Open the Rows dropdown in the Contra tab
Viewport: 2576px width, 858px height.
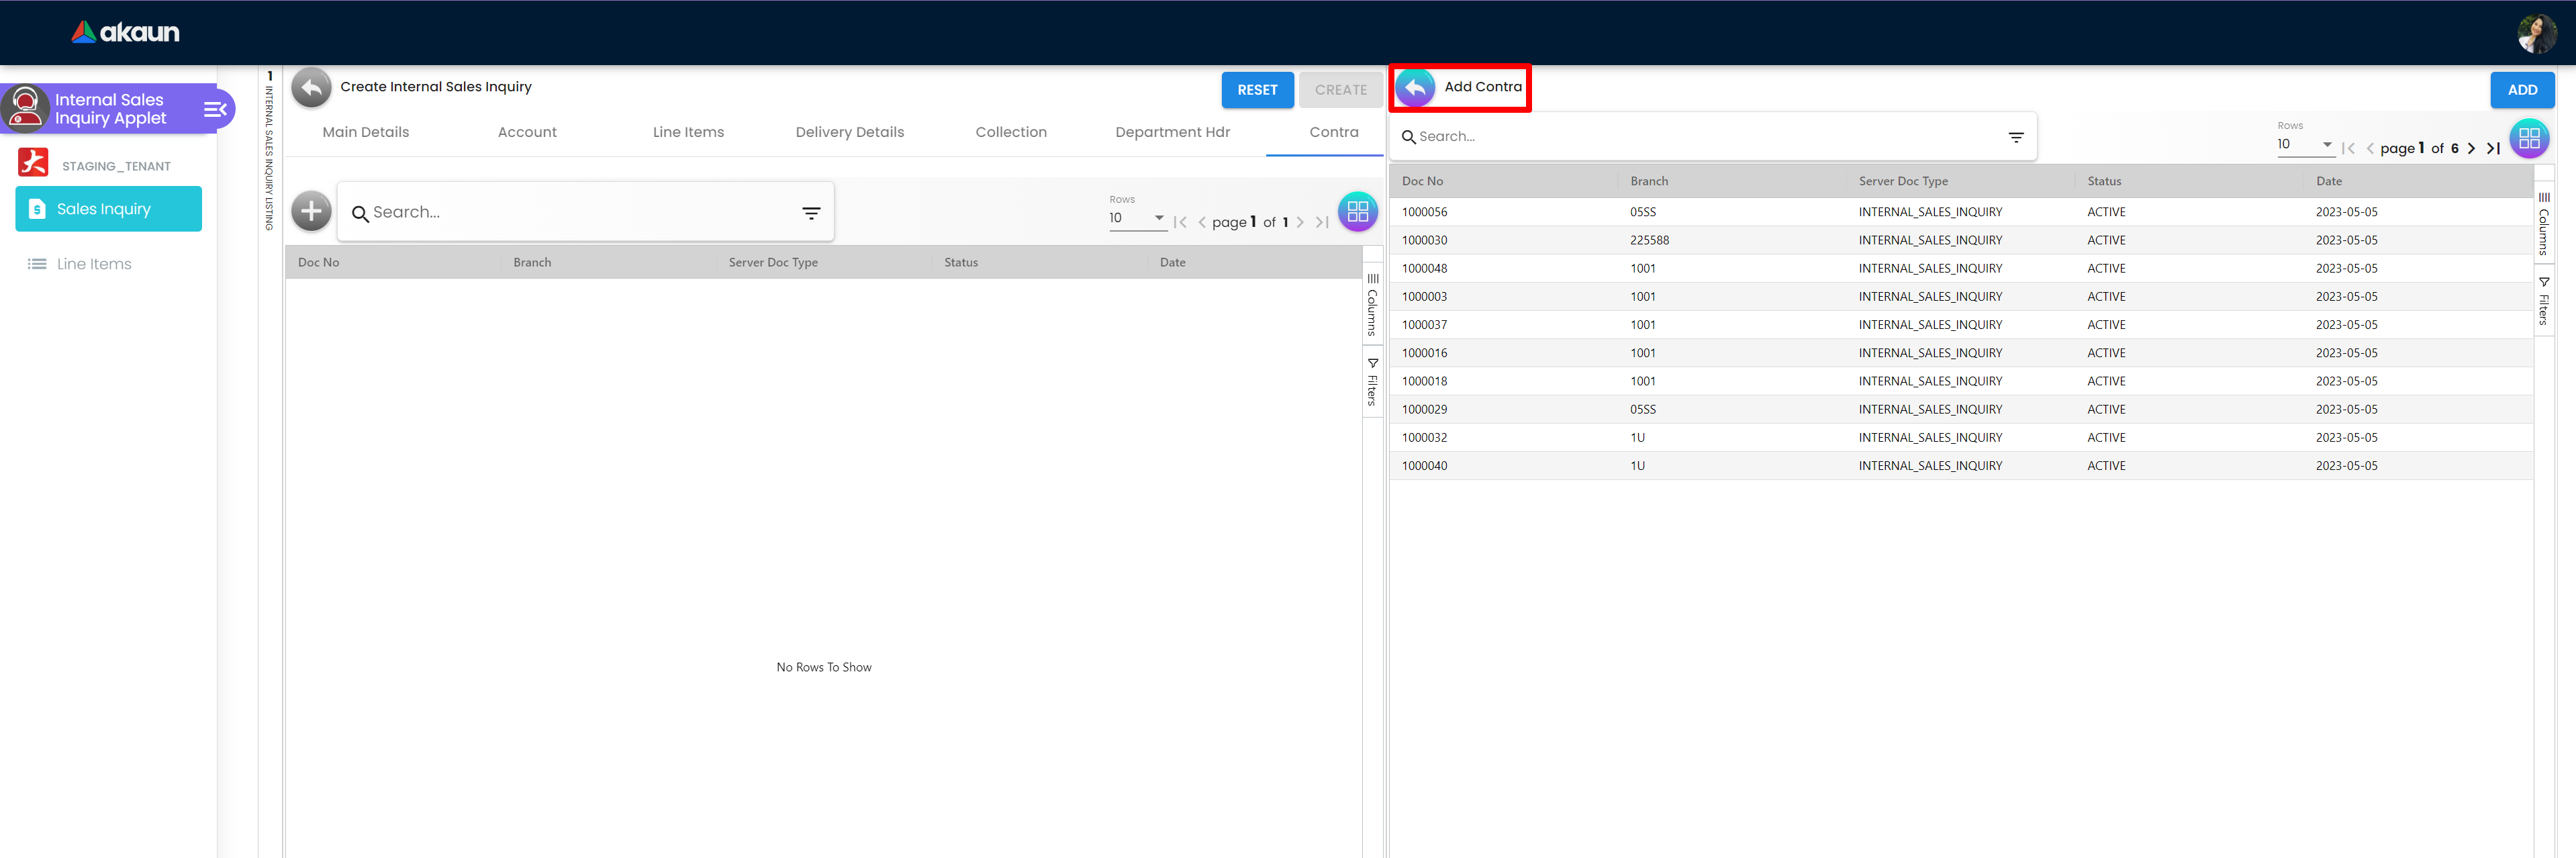(1138, 218)
